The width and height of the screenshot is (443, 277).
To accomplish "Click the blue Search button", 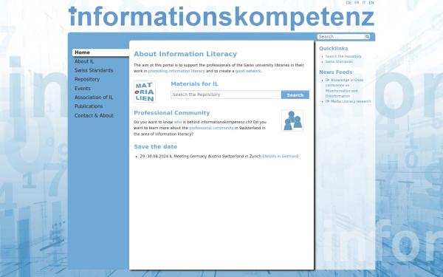I will [x=295, y=95].
